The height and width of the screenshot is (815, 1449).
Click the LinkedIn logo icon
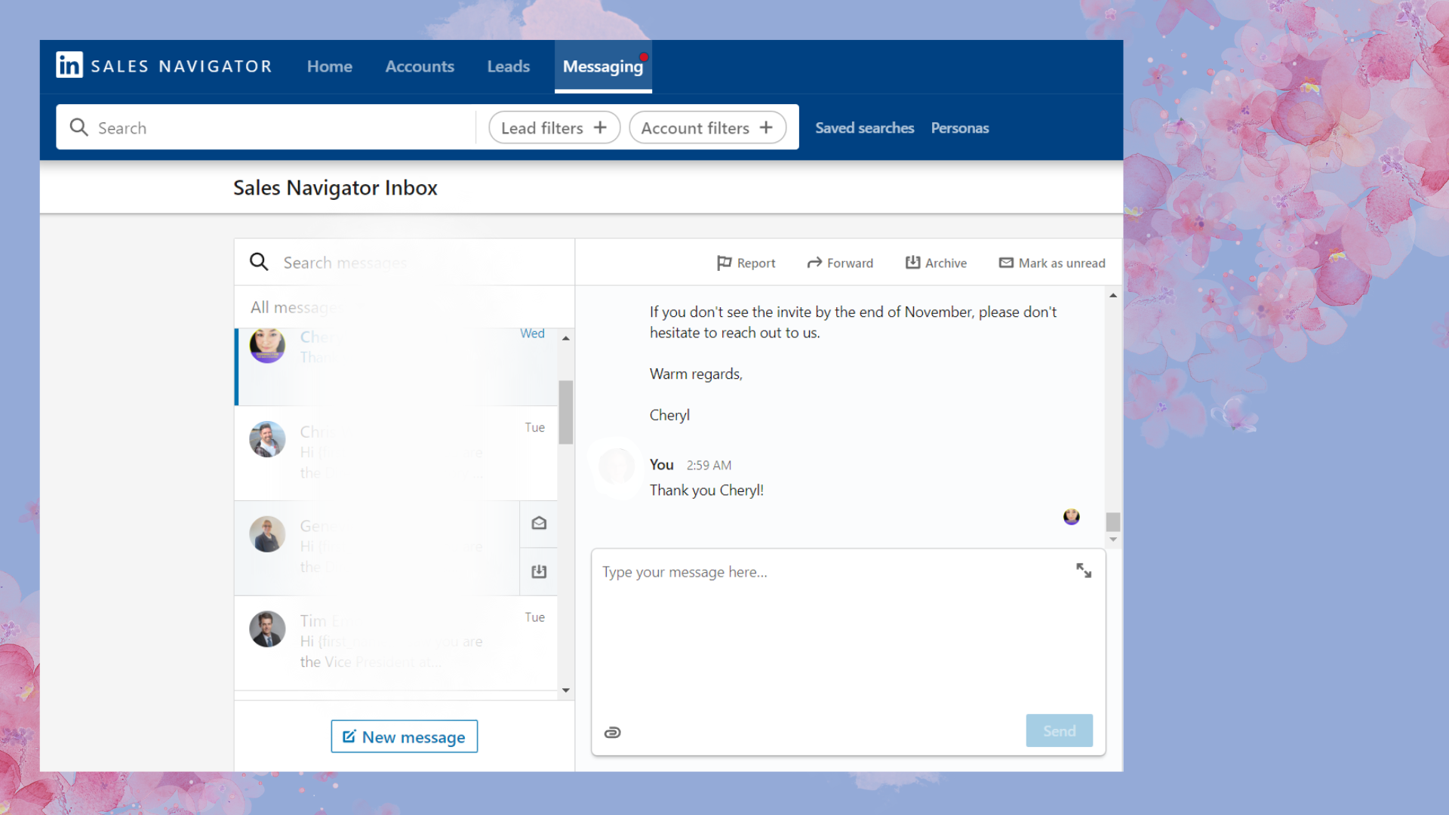69,66
